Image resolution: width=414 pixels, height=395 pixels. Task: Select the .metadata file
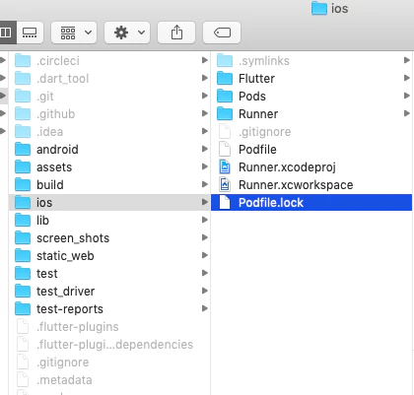coord(109,380)
